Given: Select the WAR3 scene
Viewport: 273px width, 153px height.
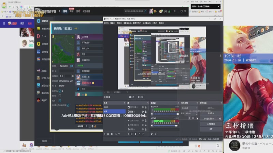Looking at the screenshot, I should (x=114, y=107).
